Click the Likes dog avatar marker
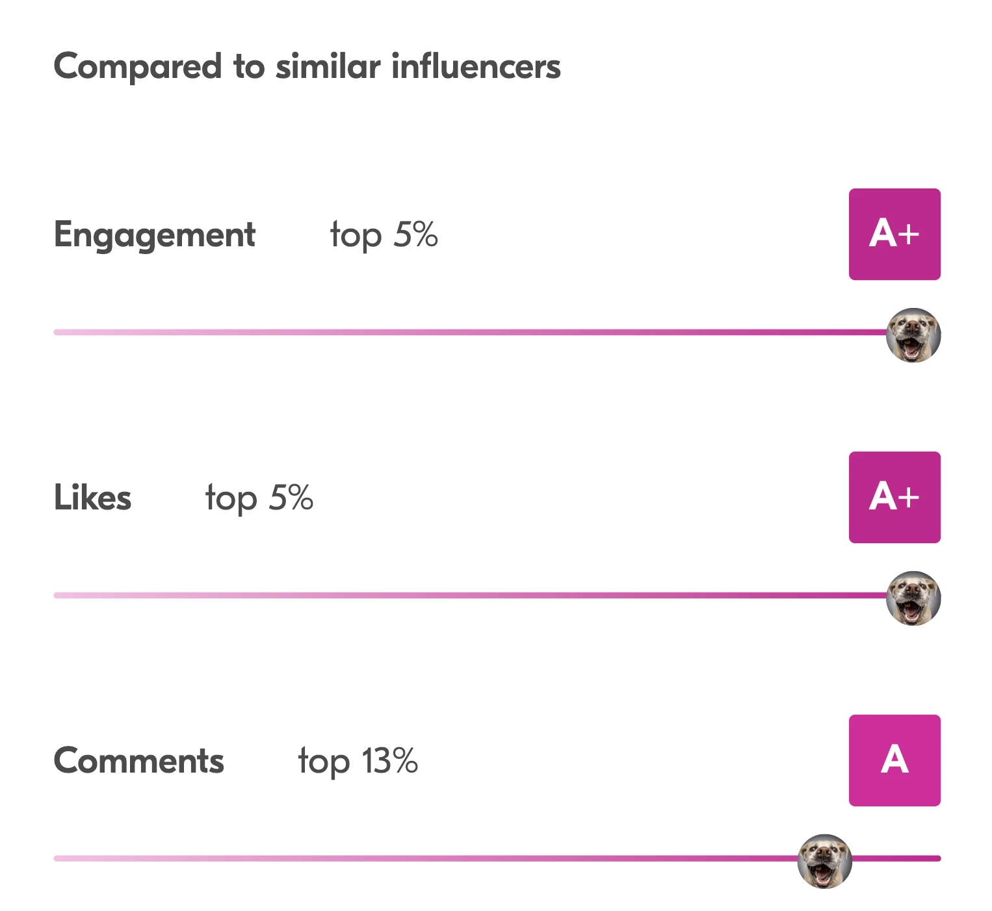 click(913, 598)
